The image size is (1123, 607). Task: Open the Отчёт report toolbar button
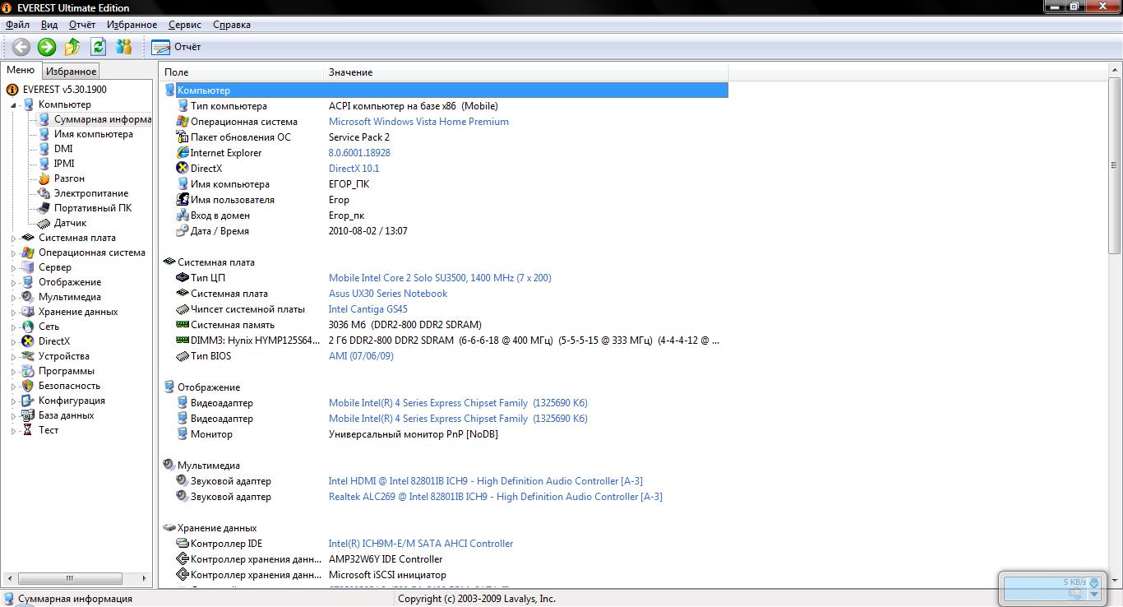(x=176, y=47)
